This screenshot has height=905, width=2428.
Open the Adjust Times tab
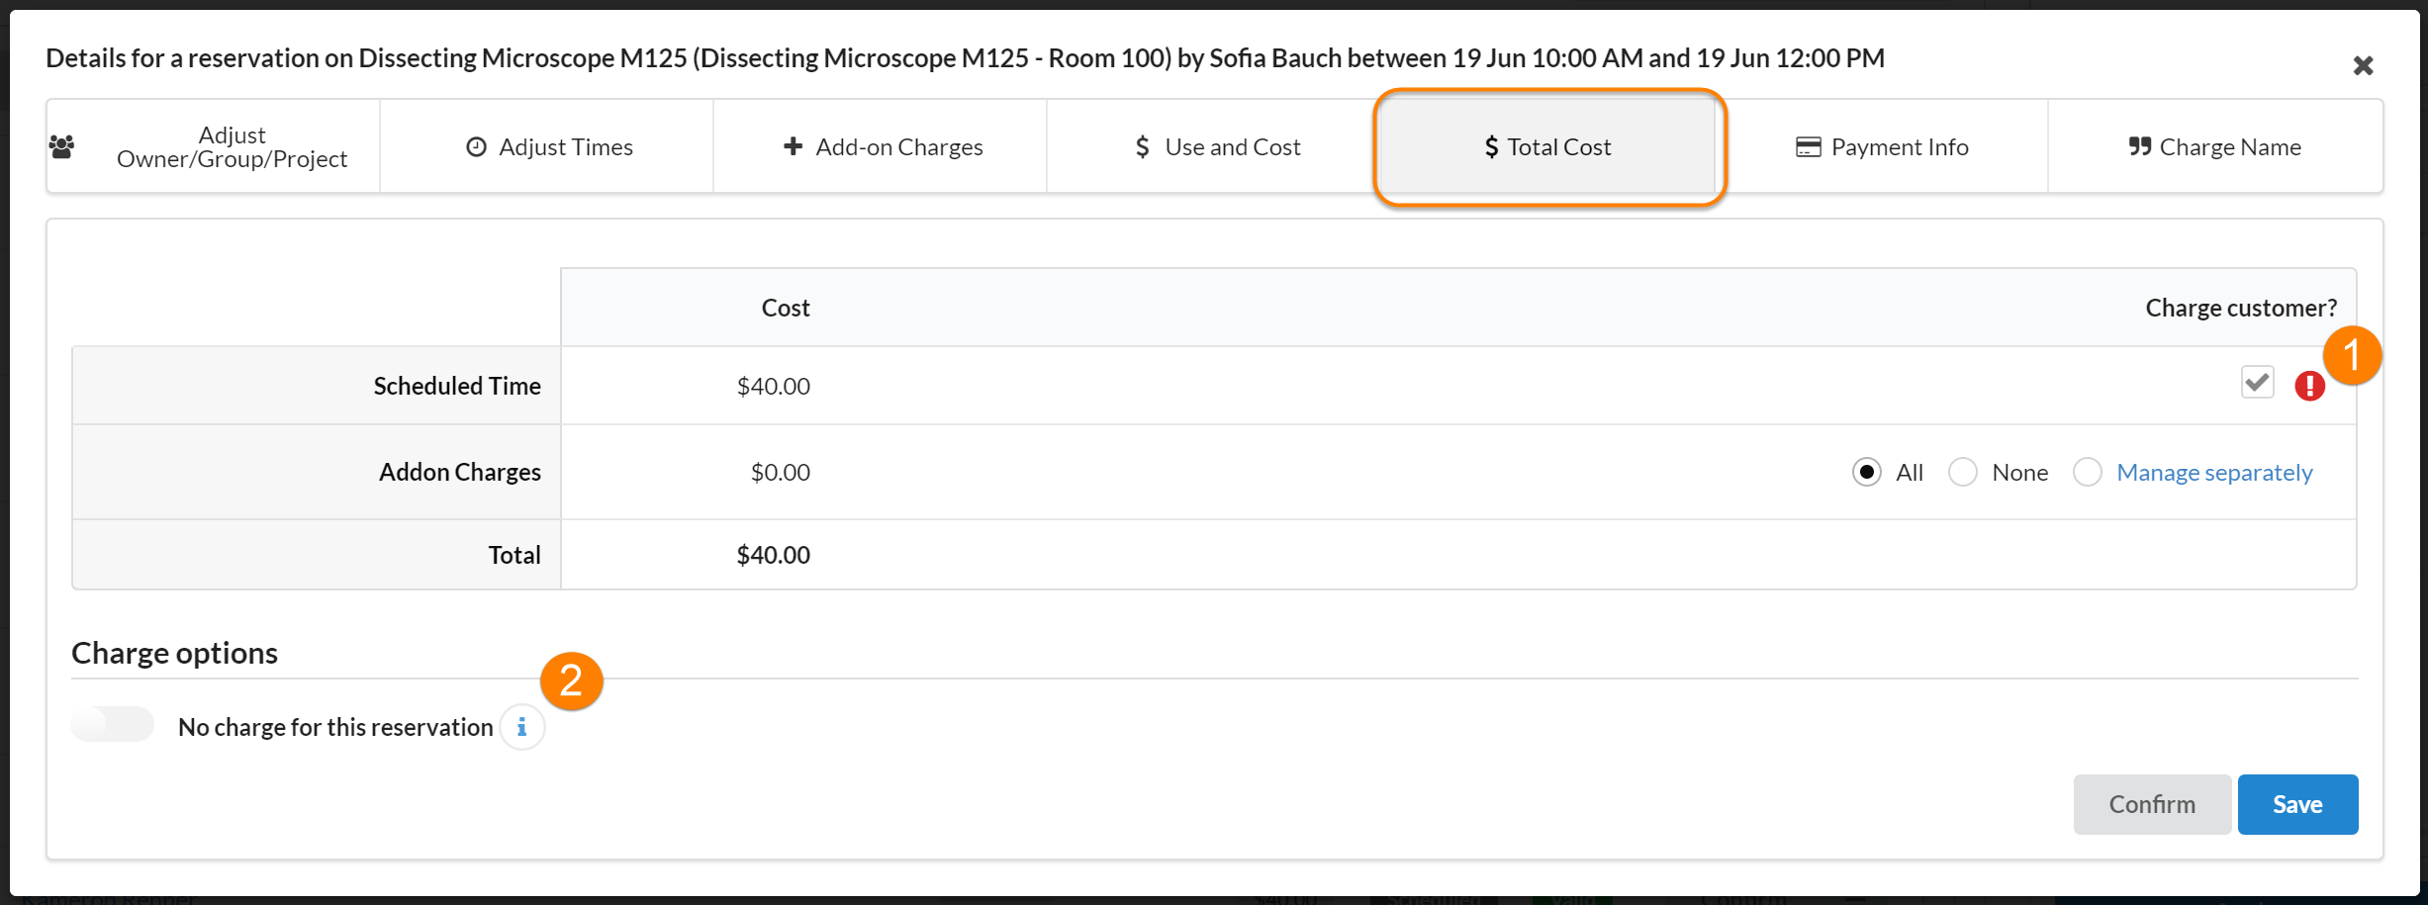pos(547,147)
